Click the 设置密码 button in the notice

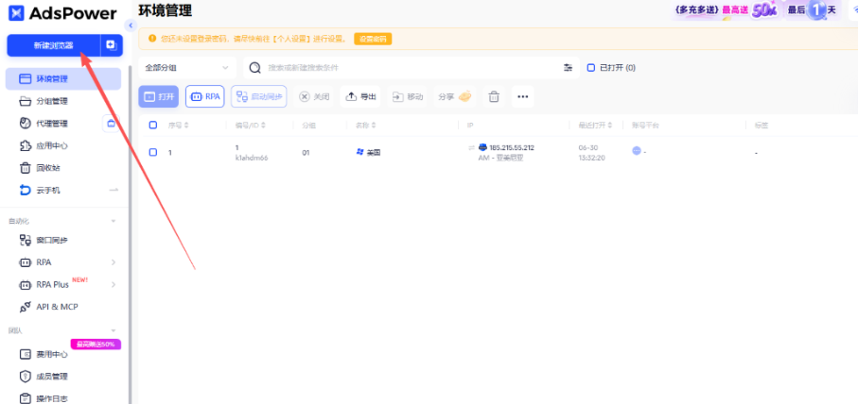click(373, 39)
